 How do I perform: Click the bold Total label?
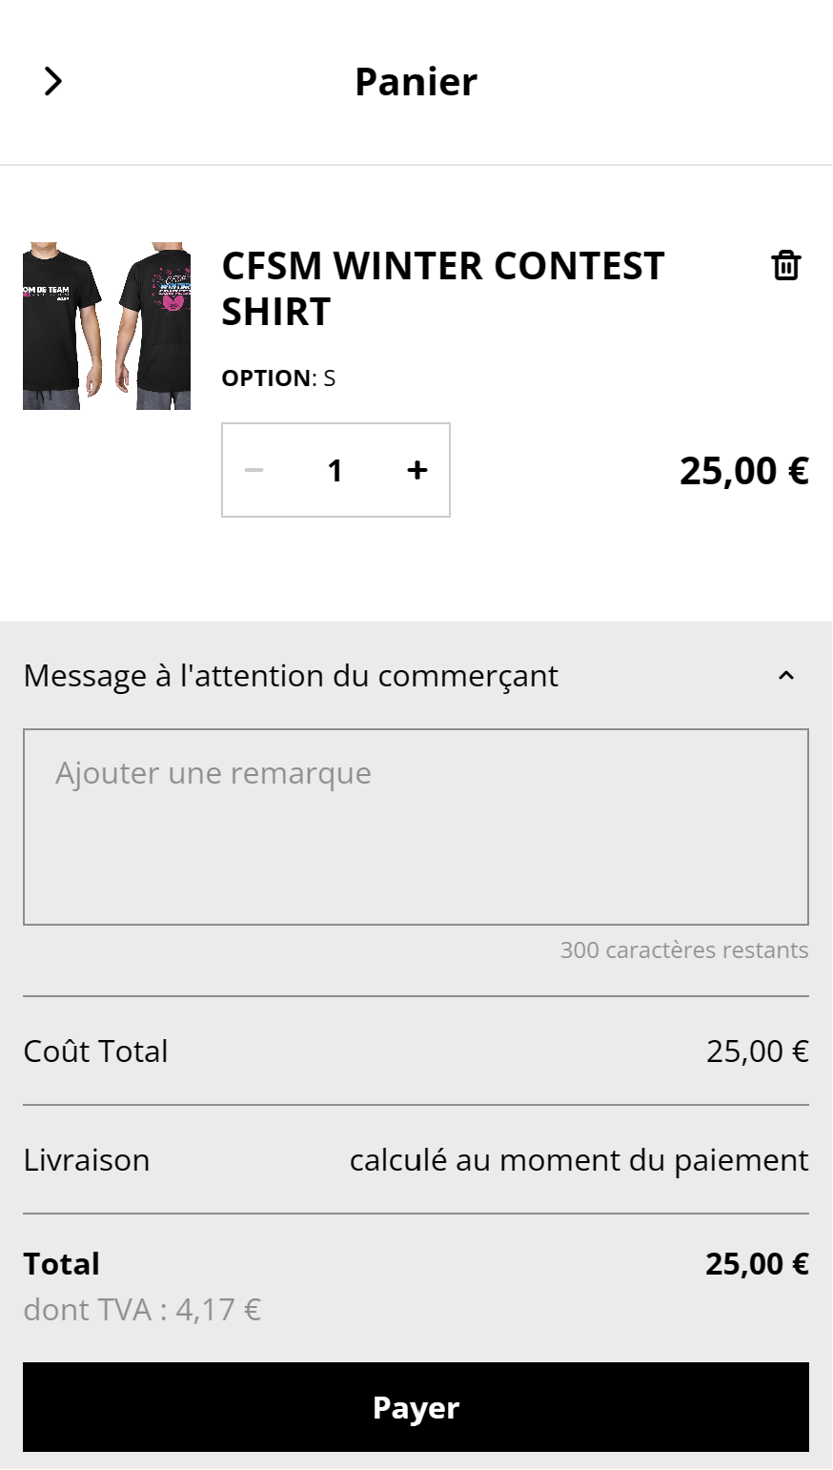pyautogui.click(x=62, y=1264)
